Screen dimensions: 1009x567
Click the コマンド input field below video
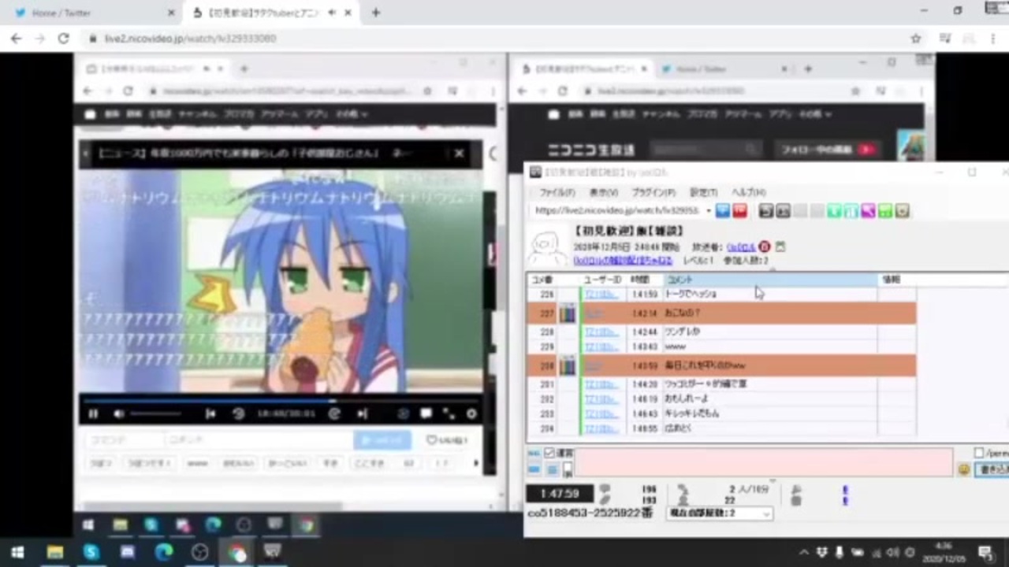coord(123,440)
